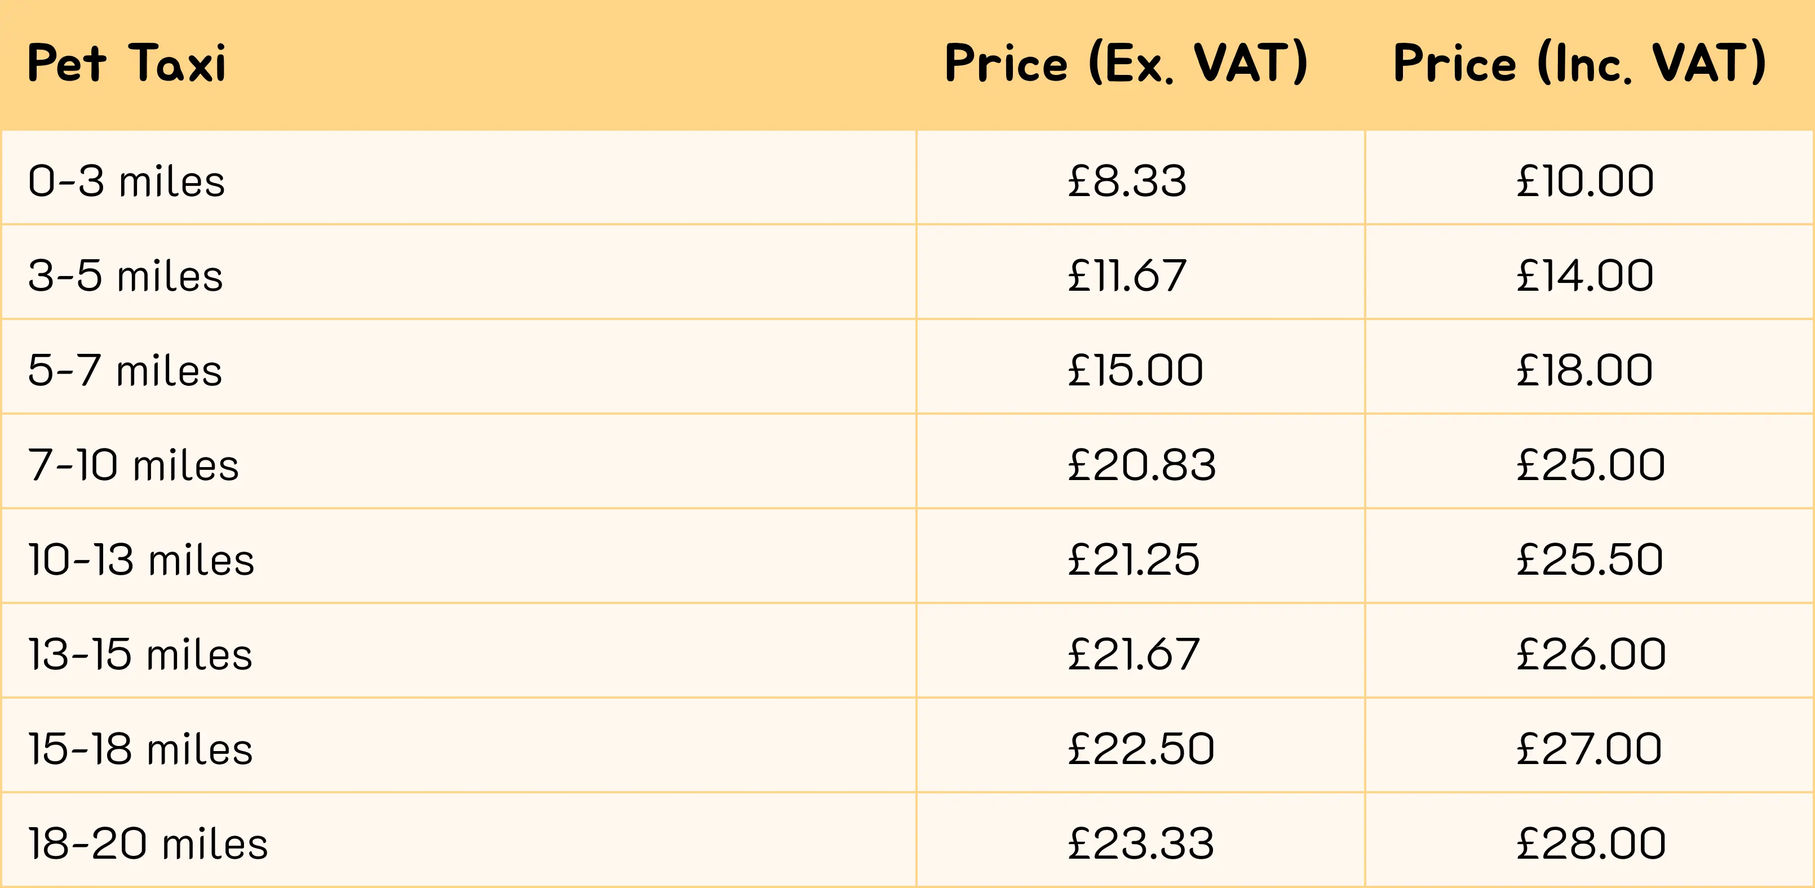Click the Pet Taxi column header
The image size is (1815, 888).
point(127,63)
